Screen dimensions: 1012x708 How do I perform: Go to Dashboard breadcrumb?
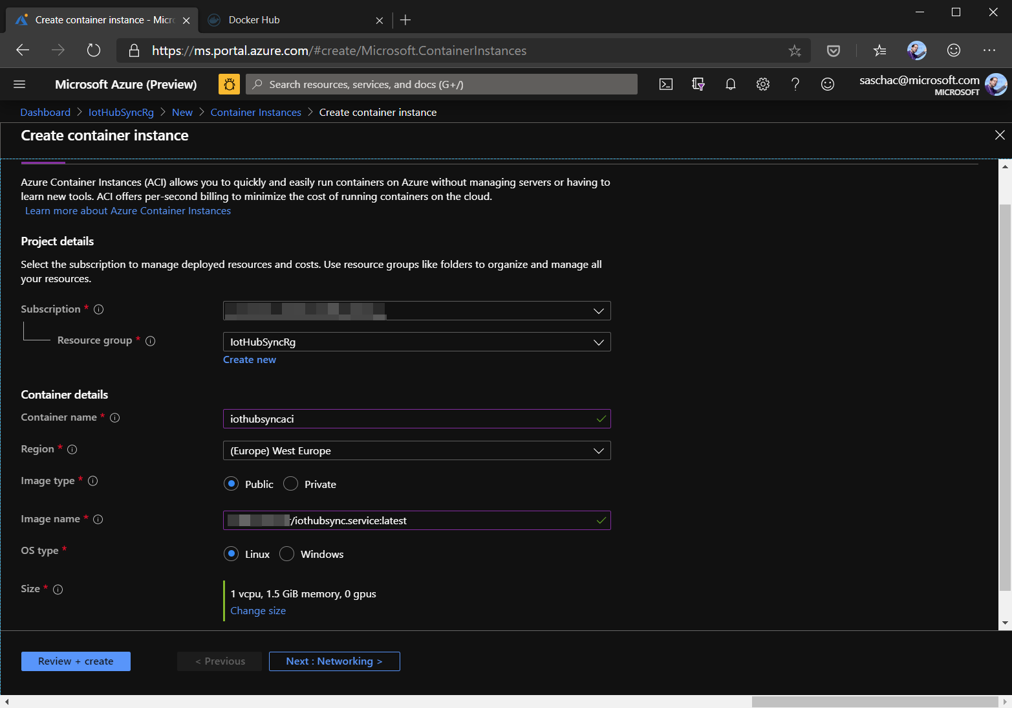point(45,113)
